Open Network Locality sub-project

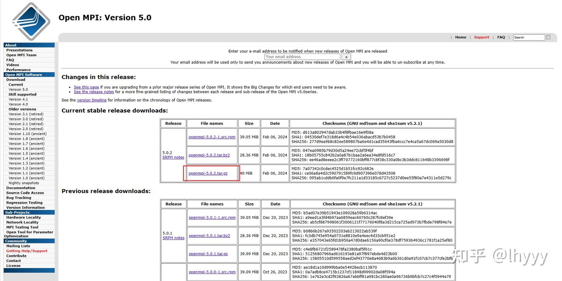click(22, 222)
